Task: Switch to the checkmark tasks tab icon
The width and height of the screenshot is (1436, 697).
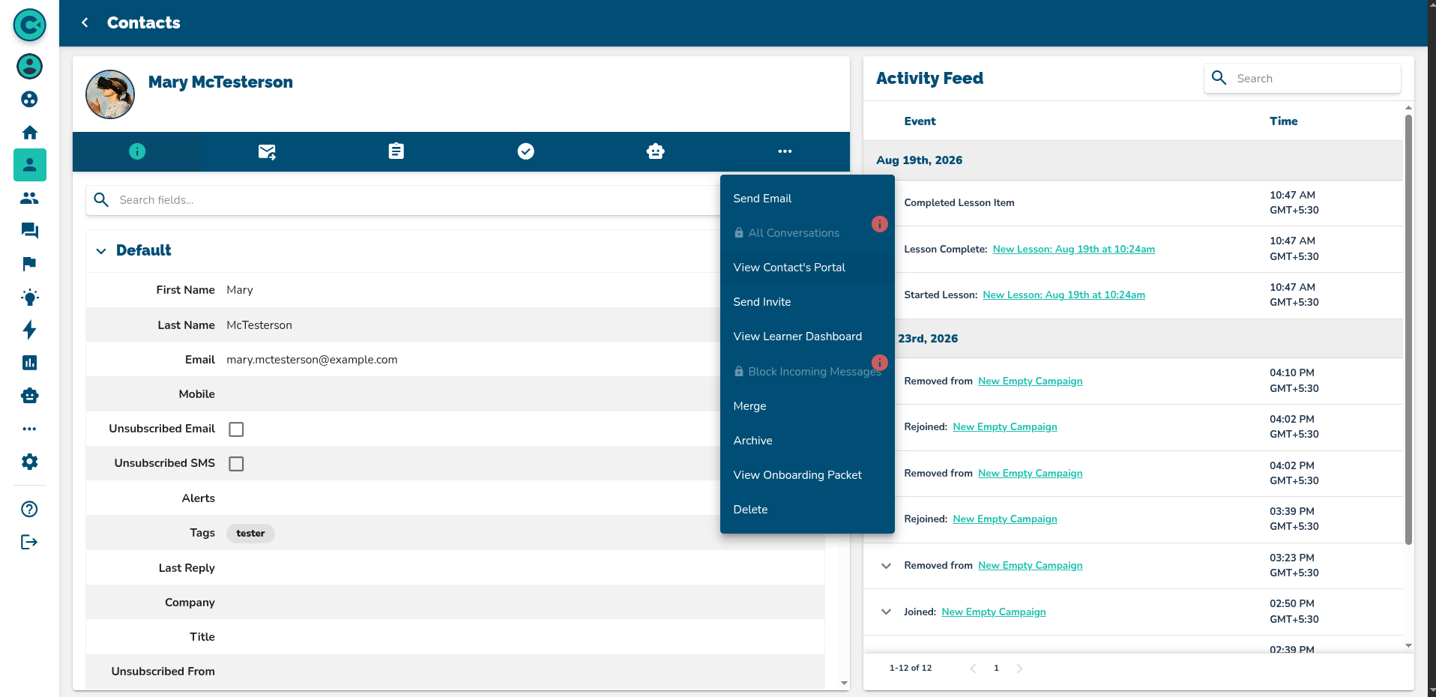Action: (x=526, y=151)
